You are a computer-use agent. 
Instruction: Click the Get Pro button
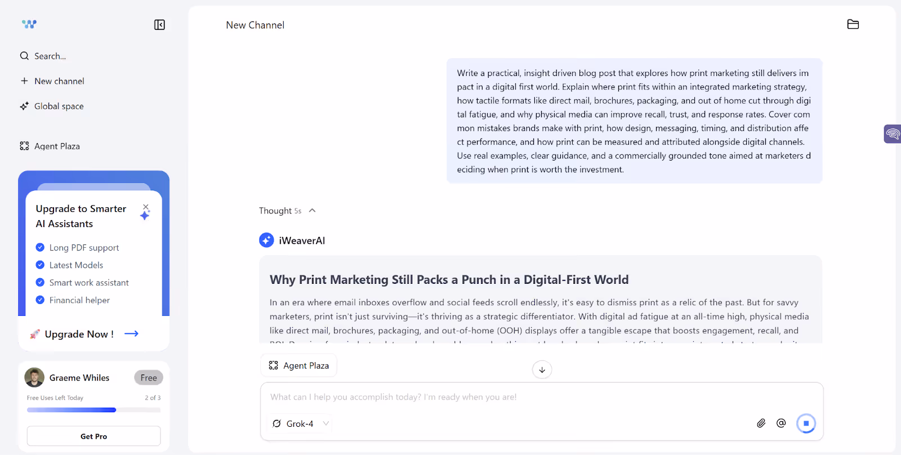pos(93,436)
